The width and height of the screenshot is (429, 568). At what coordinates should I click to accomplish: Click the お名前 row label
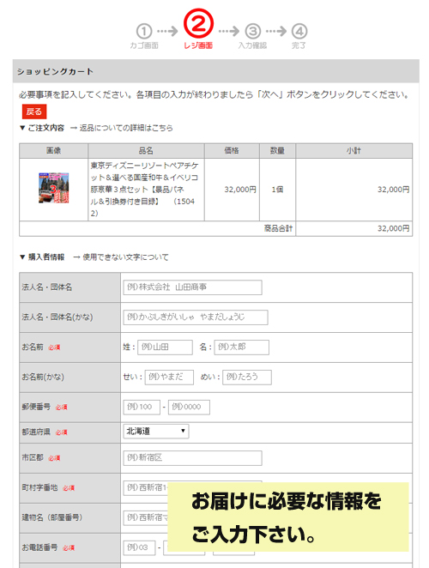(x=33, y=347)
